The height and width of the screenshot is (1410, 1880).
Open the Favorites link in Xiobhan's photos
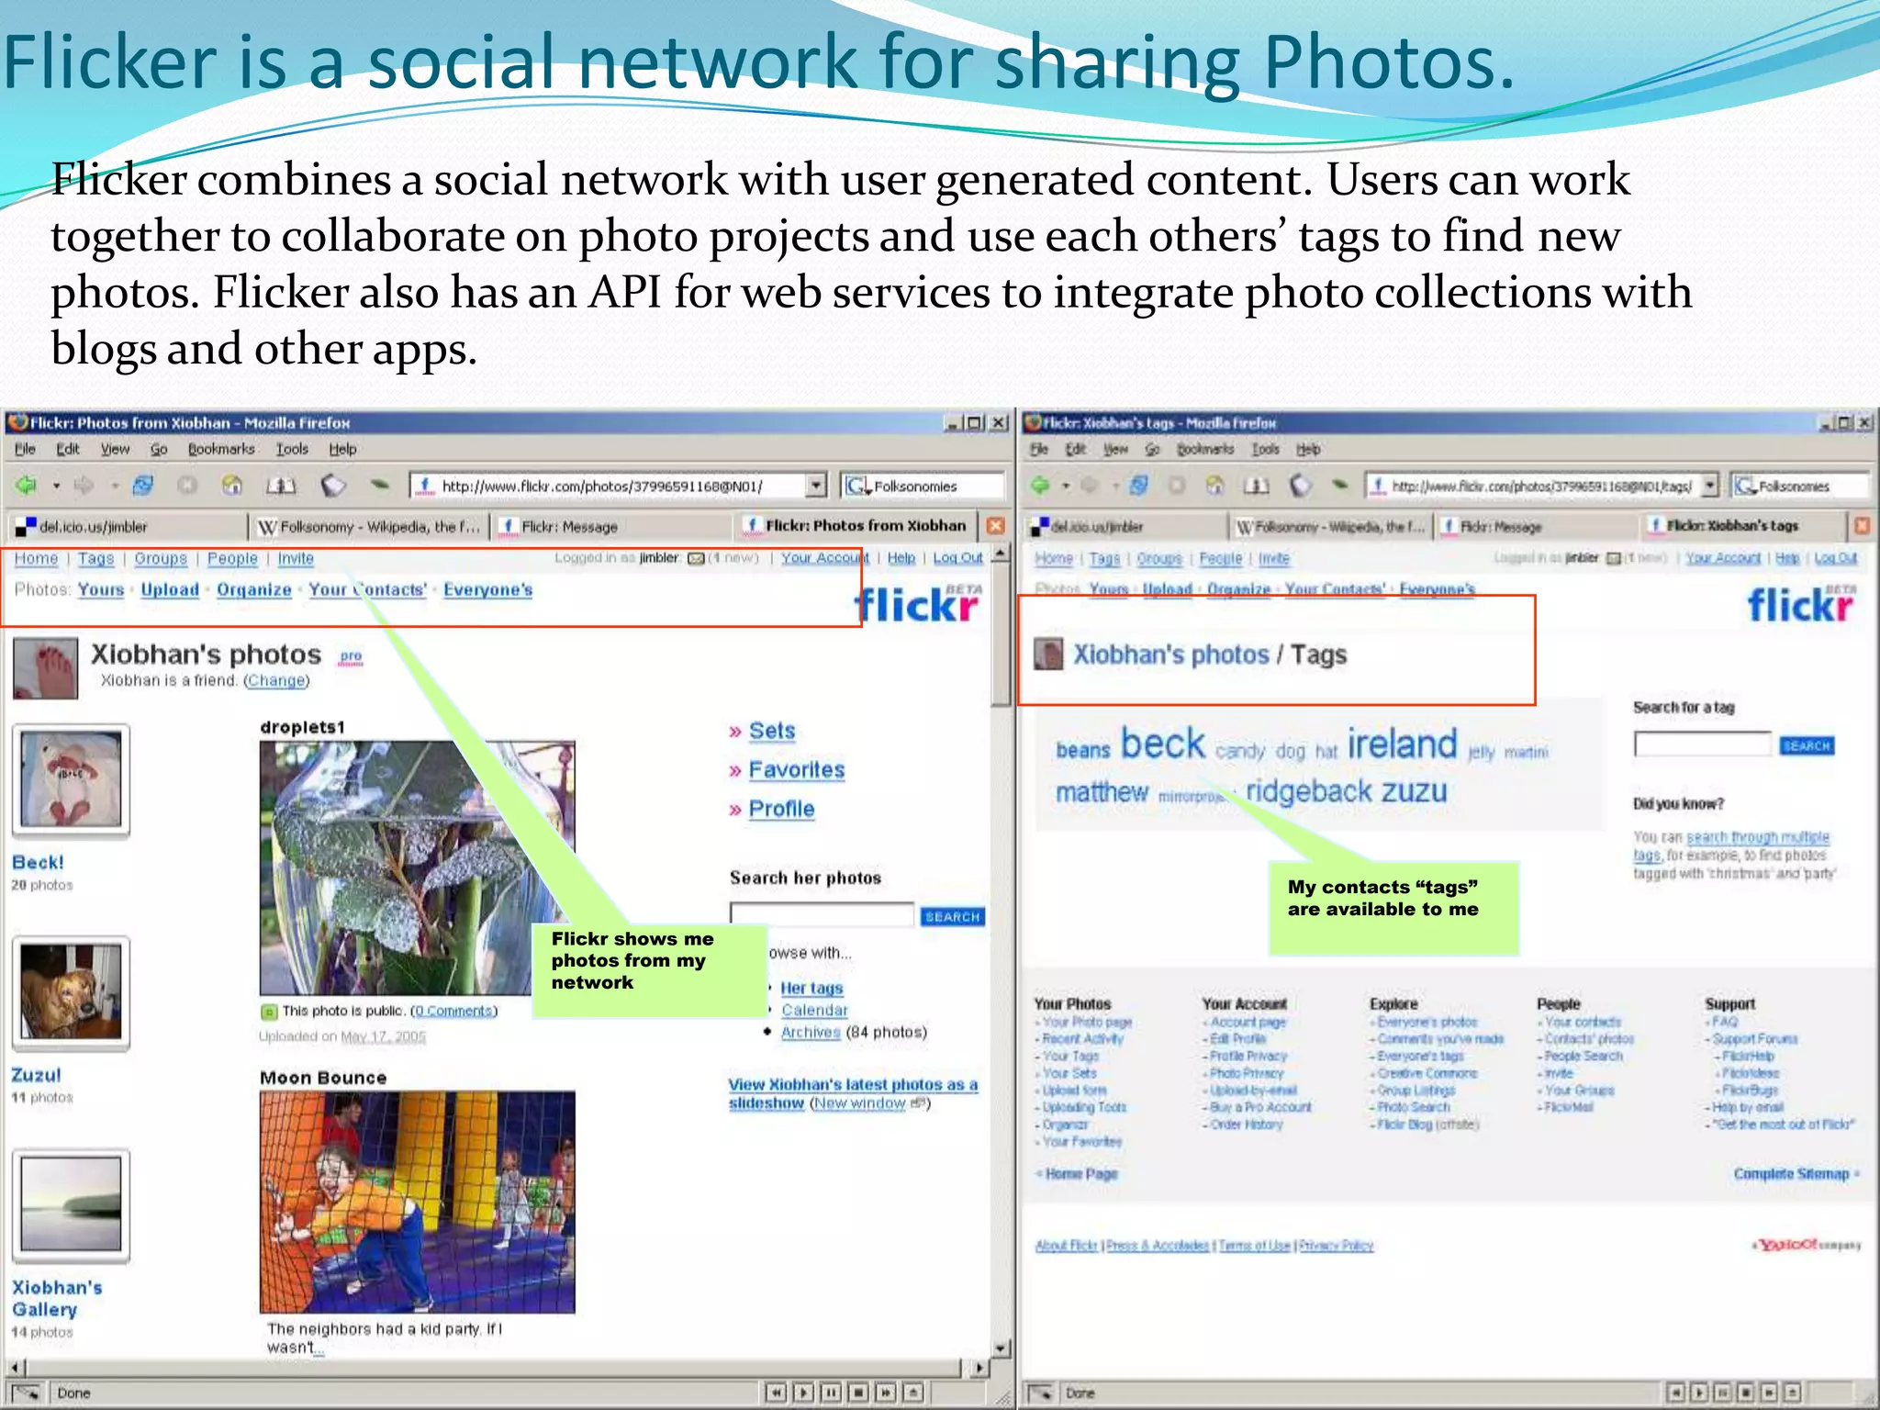(796, 770)
